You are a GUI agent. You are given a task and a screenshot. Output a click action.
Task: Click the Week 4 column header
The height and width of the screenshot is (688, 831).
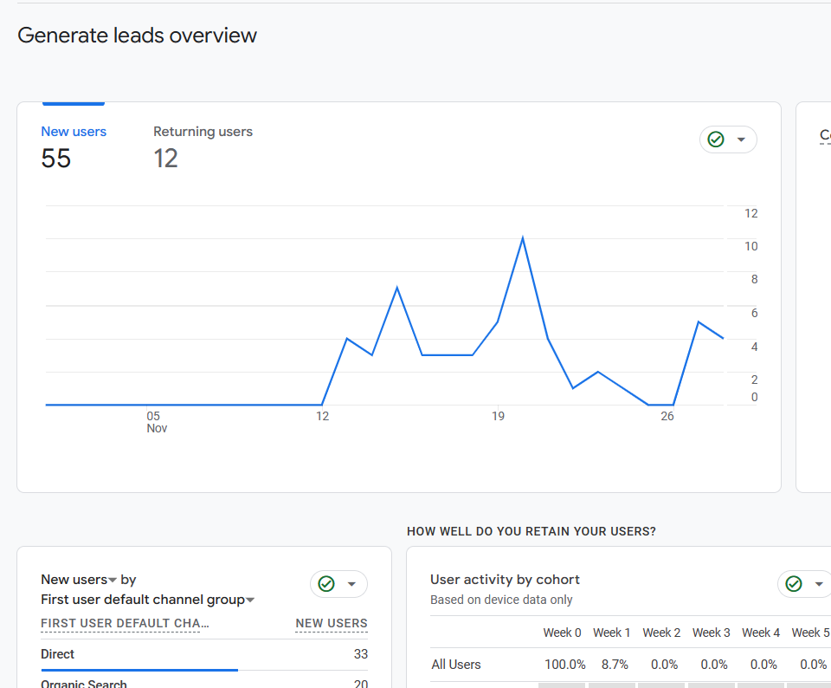pos(761,633)
